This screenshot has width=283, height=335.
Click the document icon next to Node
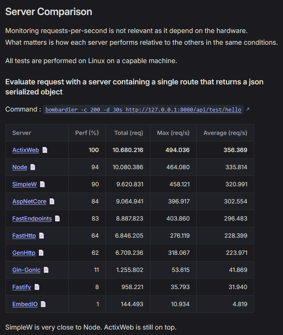pyautogui.click(x=33, y=167)
